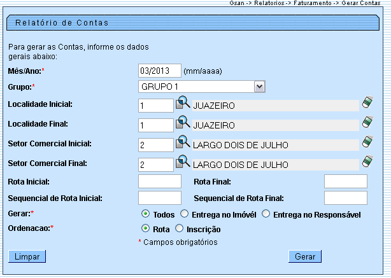Clear Localidade Inicial with eraser icon

367,102
